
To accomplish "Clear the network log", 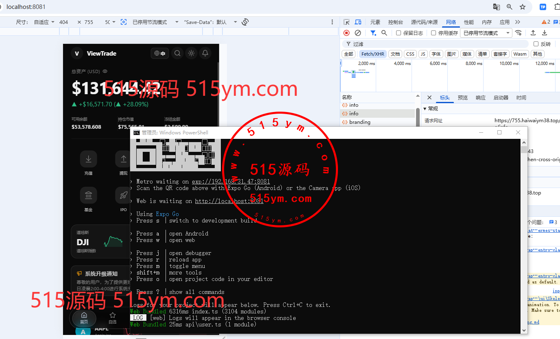I will point(358,33).
